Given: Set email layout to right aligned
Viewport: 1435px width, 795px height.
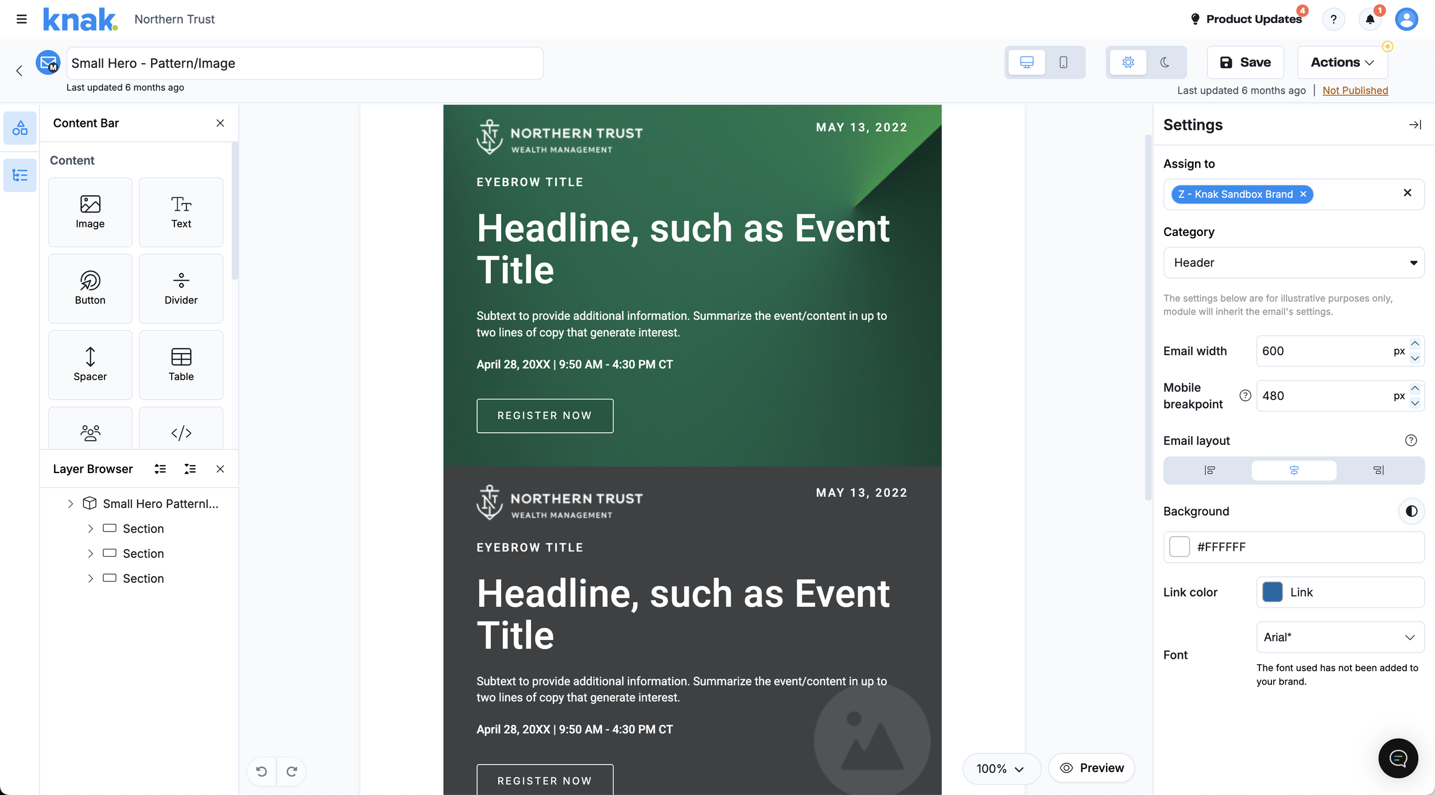Looking at the screenshot, I should click(x=1378, y=470).
